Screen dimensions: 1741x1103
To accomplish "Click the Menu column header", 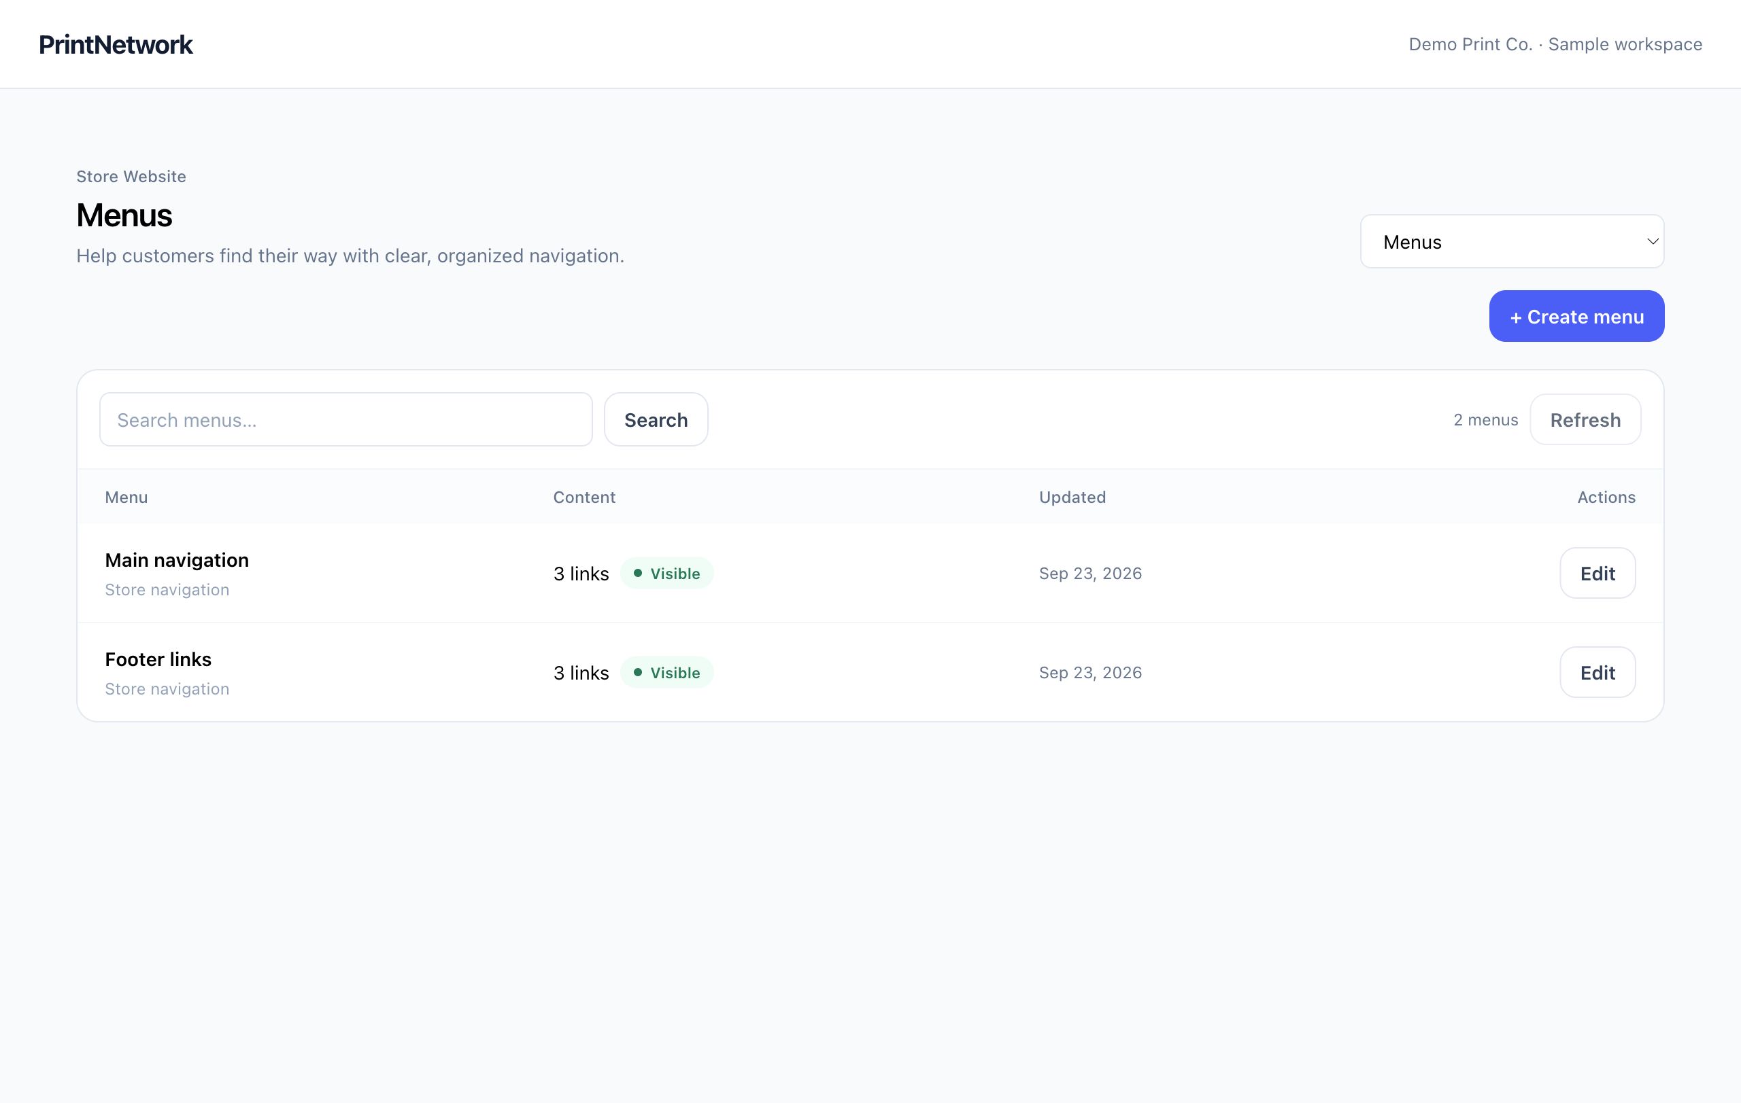I will click(126, 497).
